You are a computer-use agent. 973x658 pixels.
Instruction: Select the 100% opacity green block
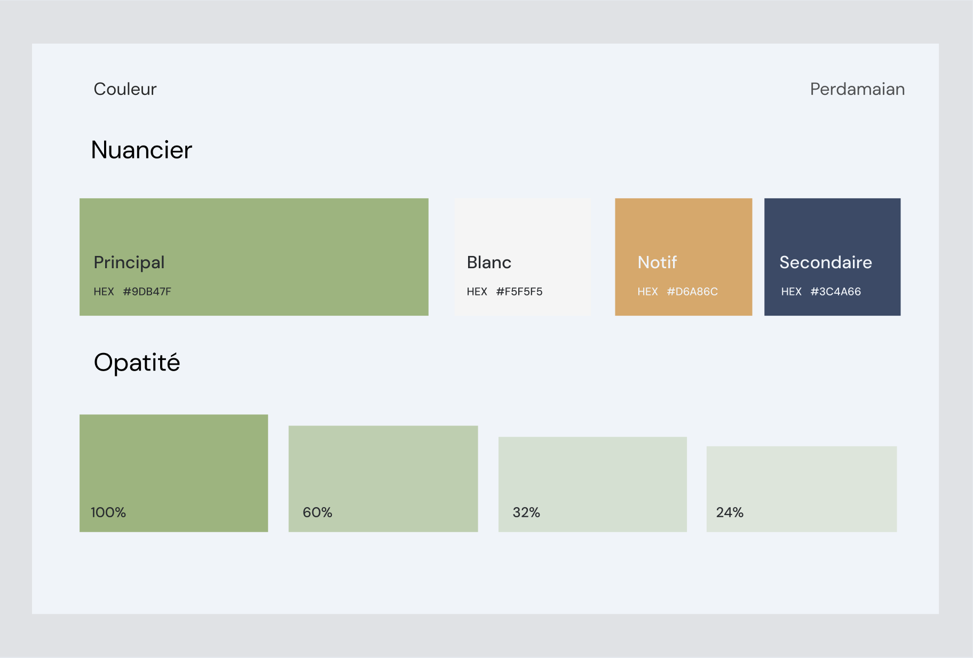click(x=174, y=473)
